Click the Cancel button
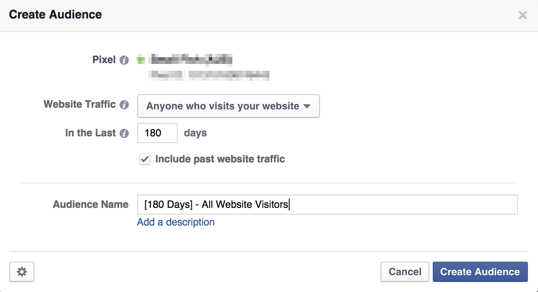This screenshot has width=538, height=292. (405, 272)
